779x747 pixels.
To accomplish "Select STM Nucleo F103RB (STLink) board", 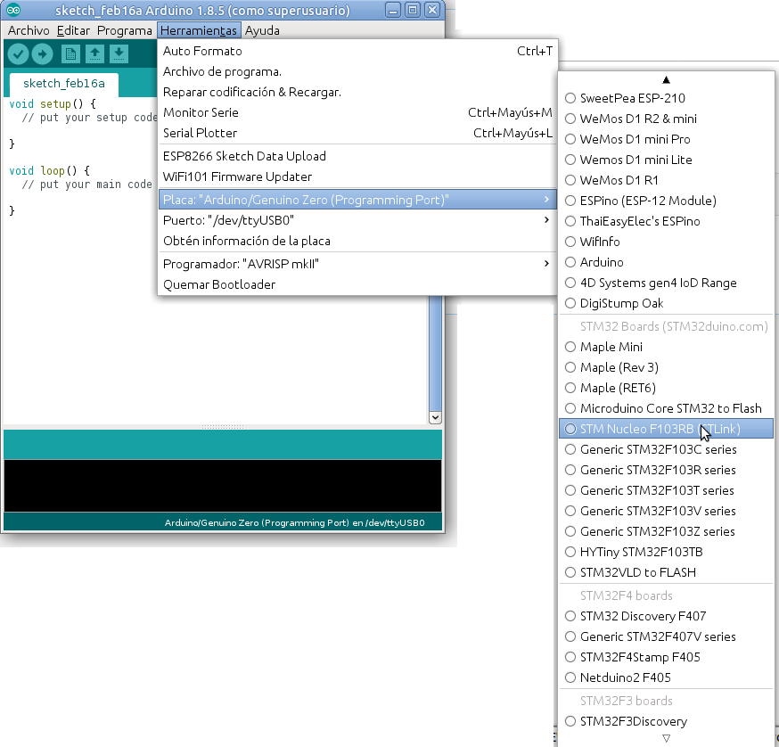I will (666, 429).
